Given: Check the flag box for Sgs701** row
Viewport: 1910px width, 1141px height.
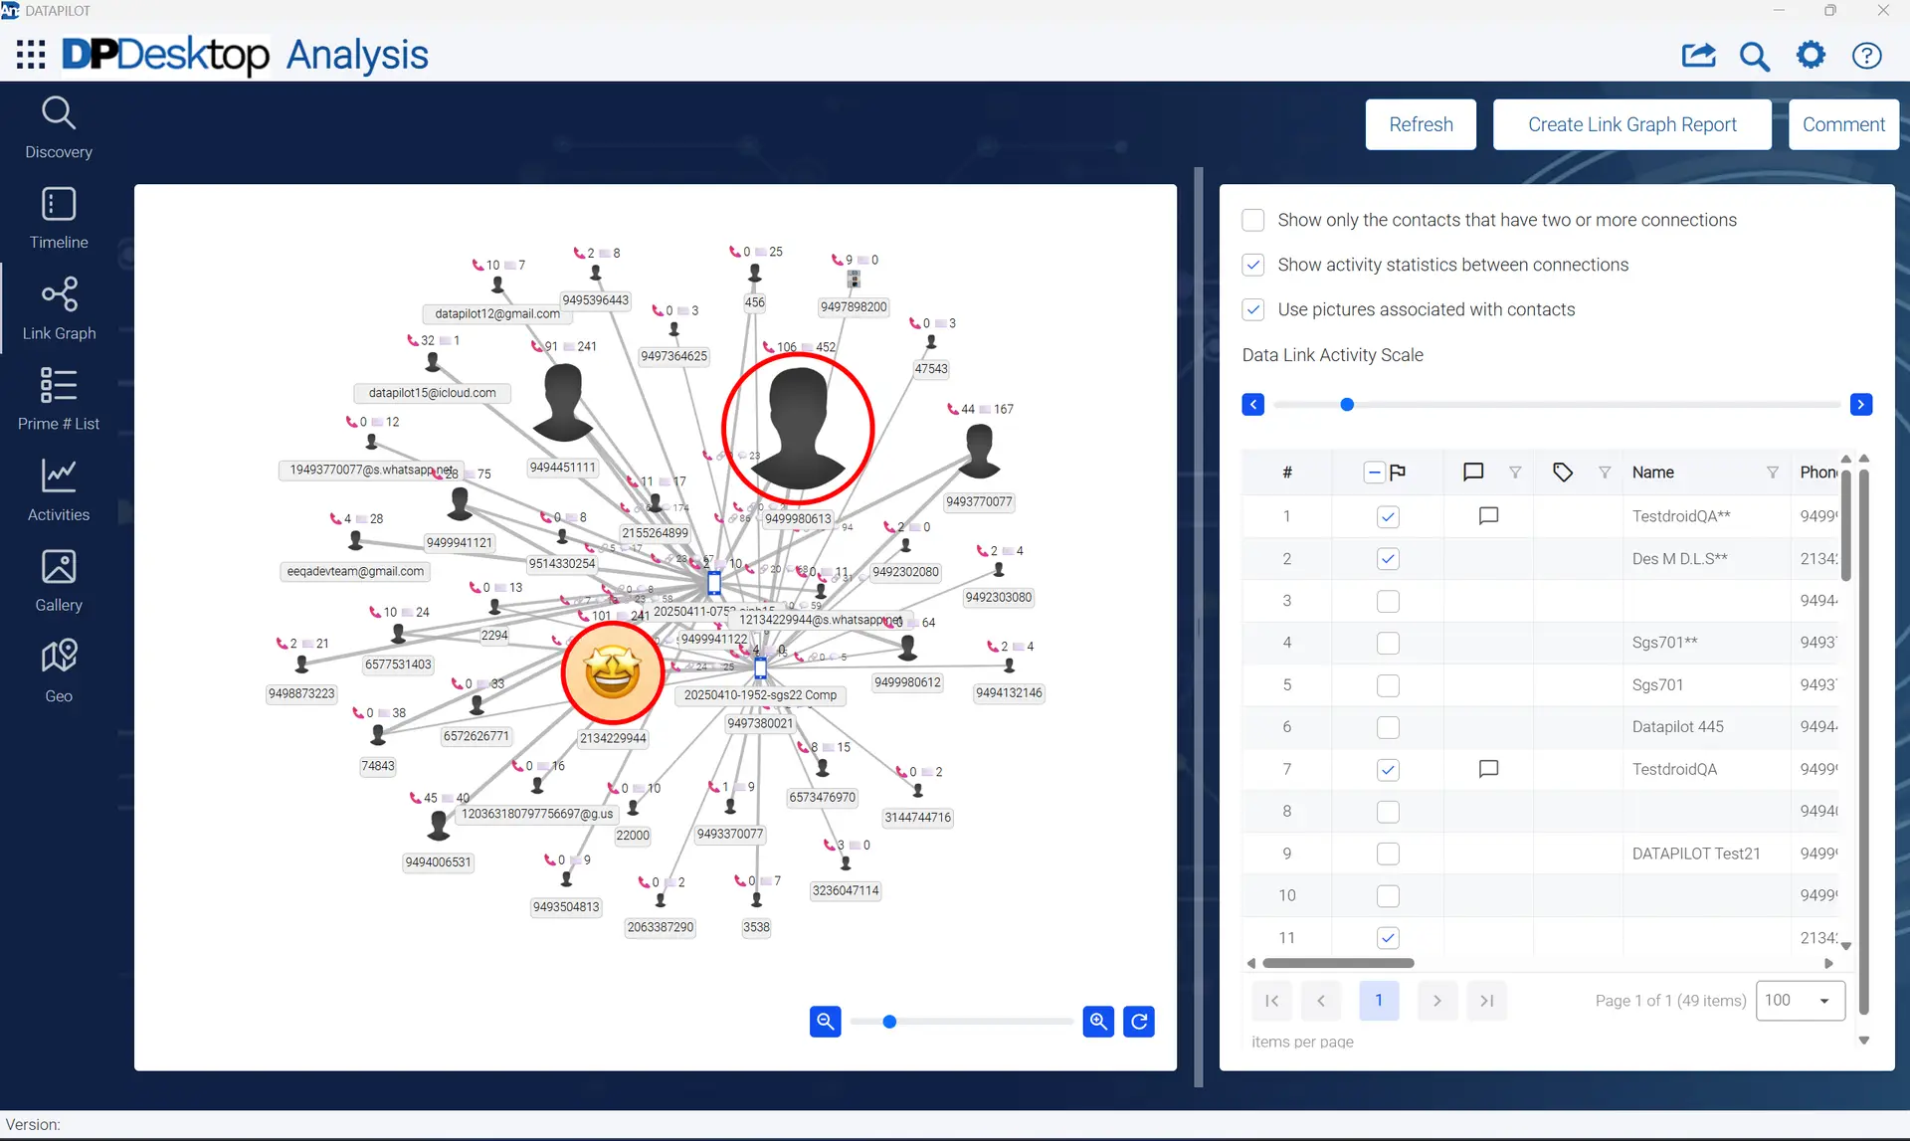Looking at the screenshot, I should pos(1388,643).
